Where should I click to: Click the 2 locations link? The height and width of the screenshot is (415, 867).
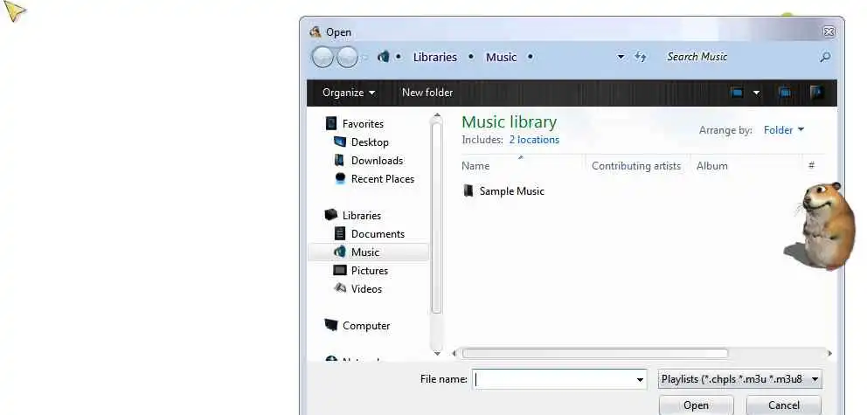(x=534, y=140)
